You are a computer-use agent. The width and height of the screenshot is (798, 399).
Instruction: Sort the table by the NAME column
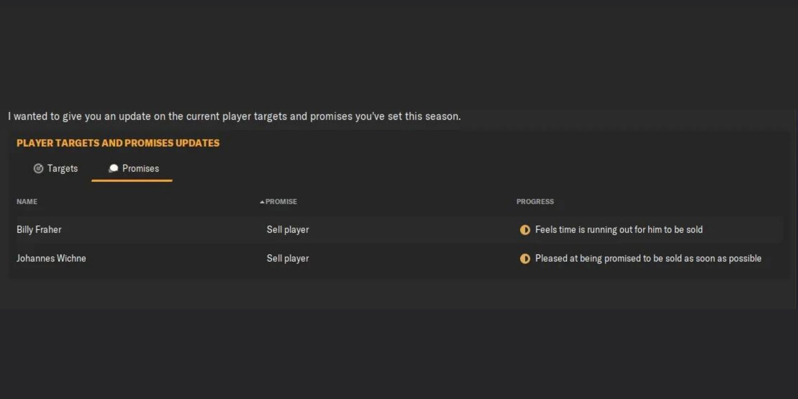coord(27,201)
